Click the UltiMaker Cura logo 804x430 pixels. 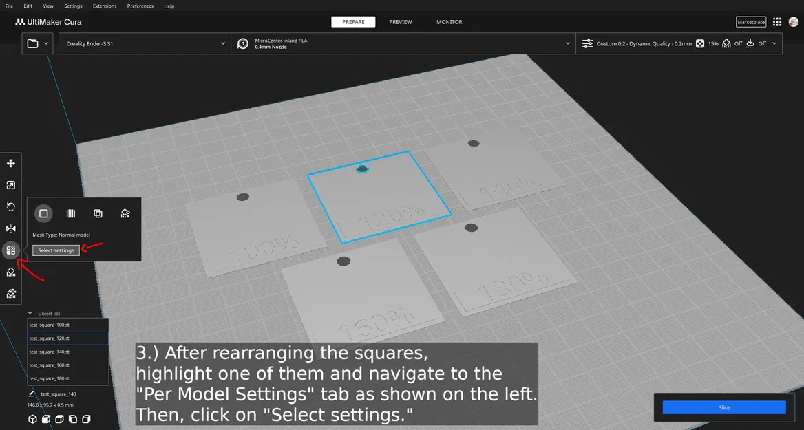(49, 22)
